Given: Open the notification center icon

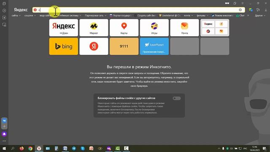Looking at the screenshot, I should 265,148.
